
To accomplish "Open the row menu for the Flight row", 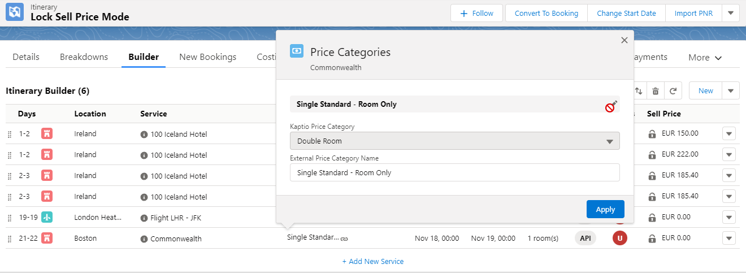I will pyautogui.click(x=730, y=218).
